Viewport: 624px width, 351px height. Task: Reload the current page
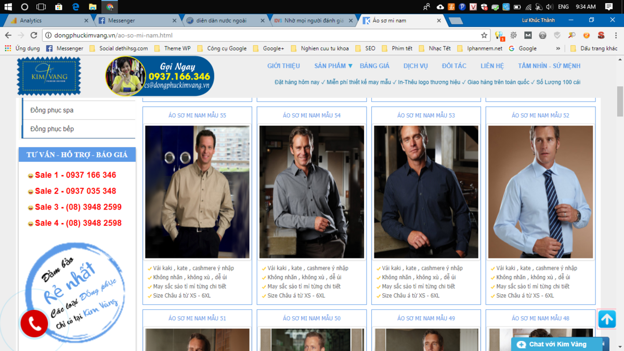(x=34, y=35)
